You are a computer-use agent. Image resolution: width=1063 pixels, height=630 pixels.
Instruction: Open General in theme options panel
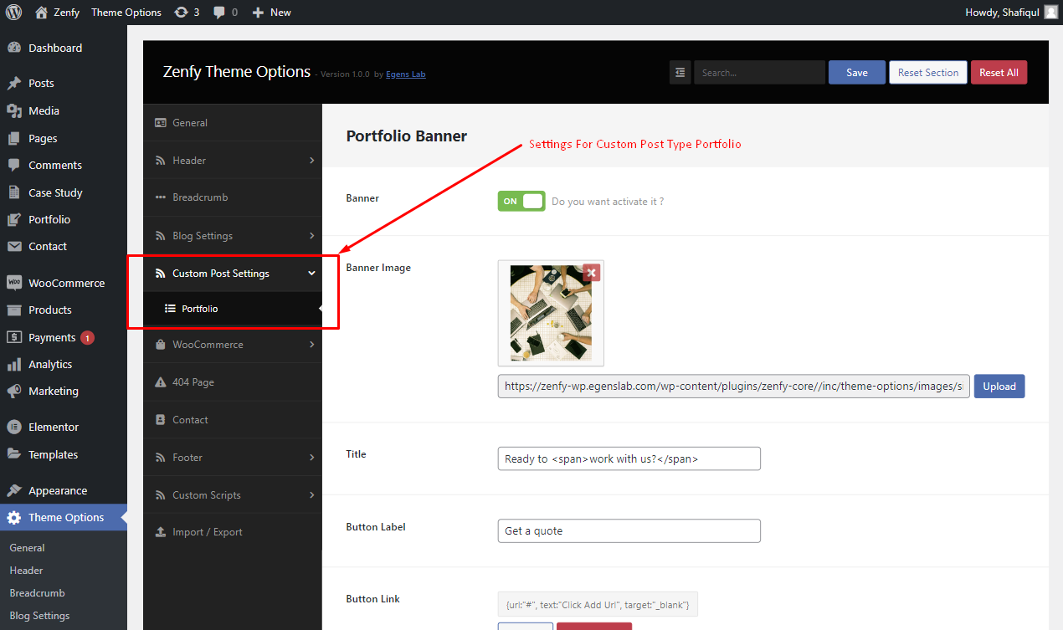(233, 123)
